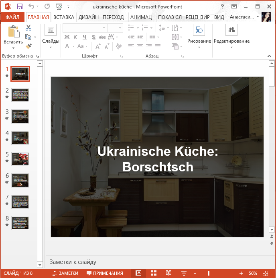276x278 pixels.
Task: Toggle italic К formatting
Action: click(x=75, y=37)
